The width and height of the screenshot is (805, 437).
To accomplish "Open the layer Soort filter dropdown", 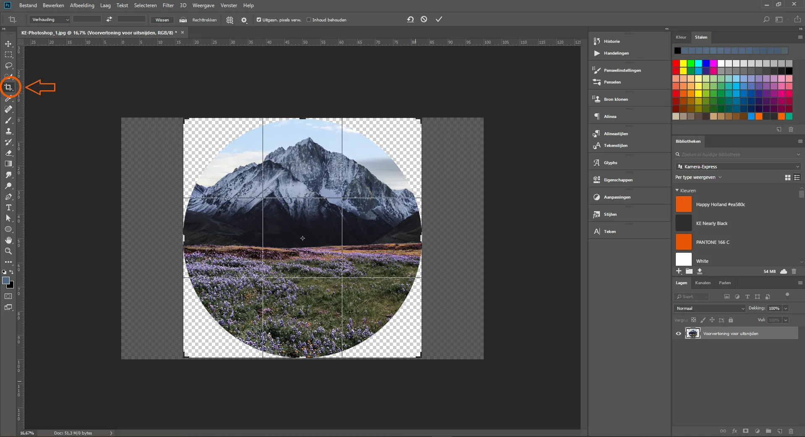I will (691, 297).
